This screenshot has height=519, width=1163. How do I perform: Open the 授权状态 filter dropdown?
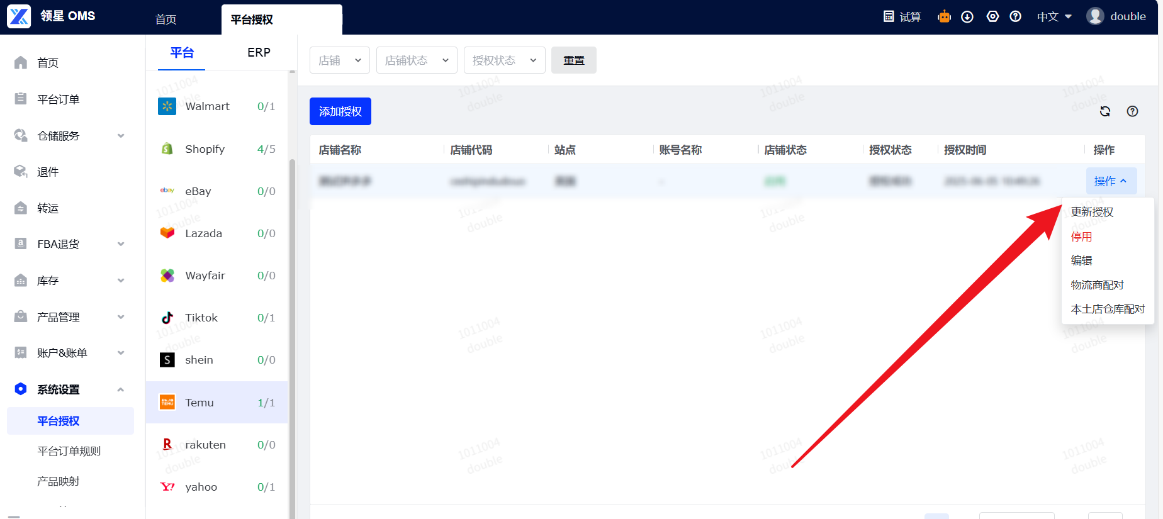tap(505, 60)
